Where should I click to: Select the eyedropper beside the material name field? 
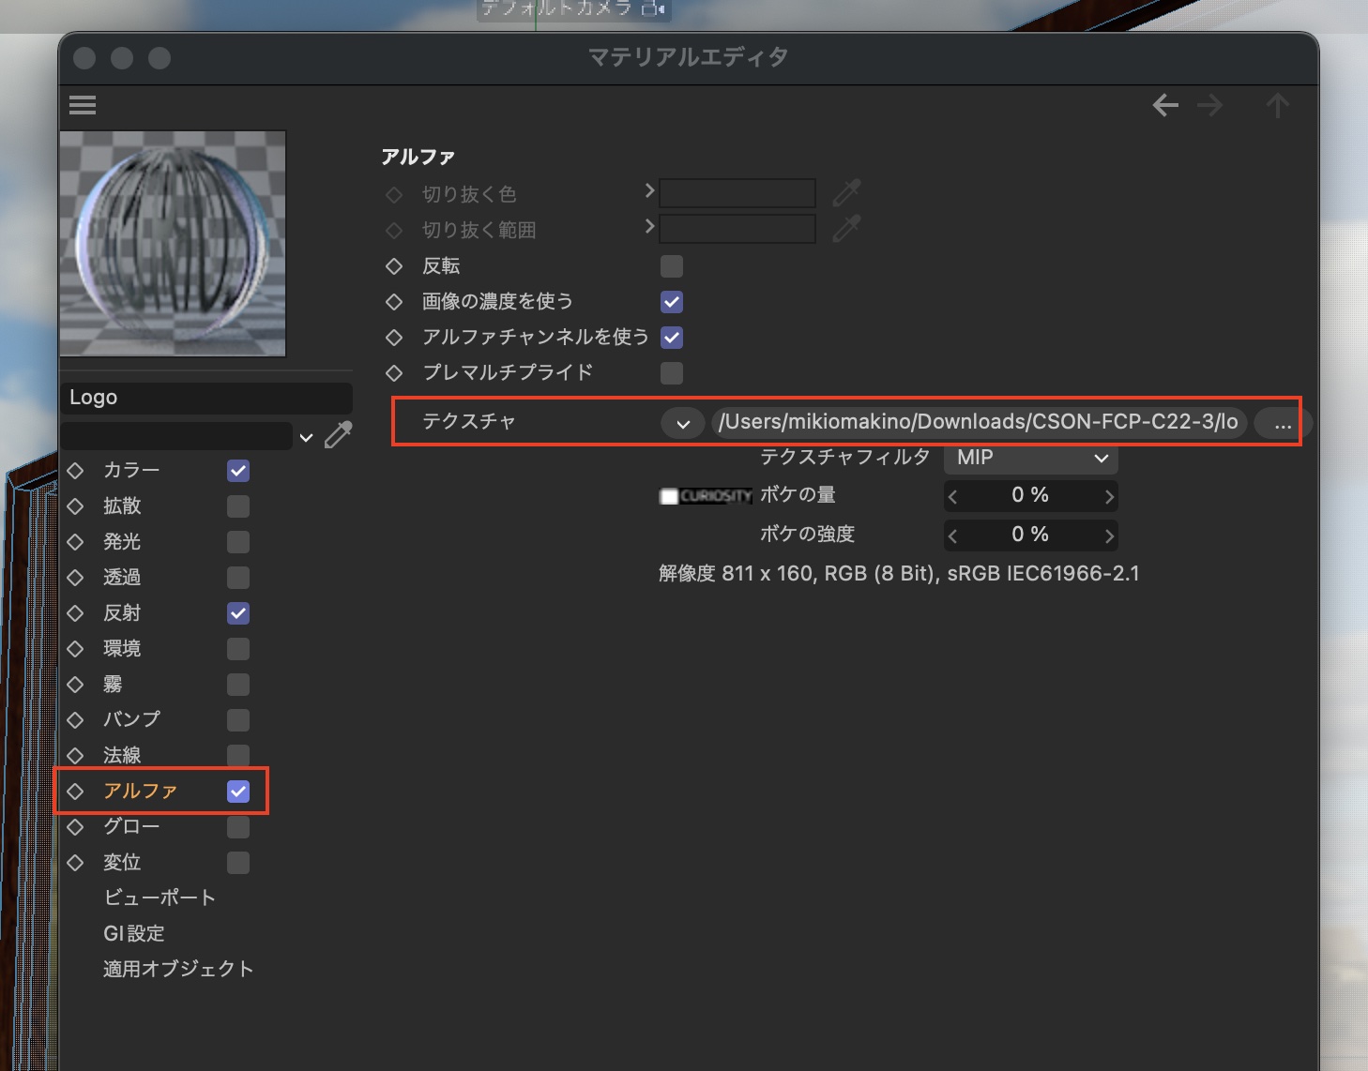[338, 433]
